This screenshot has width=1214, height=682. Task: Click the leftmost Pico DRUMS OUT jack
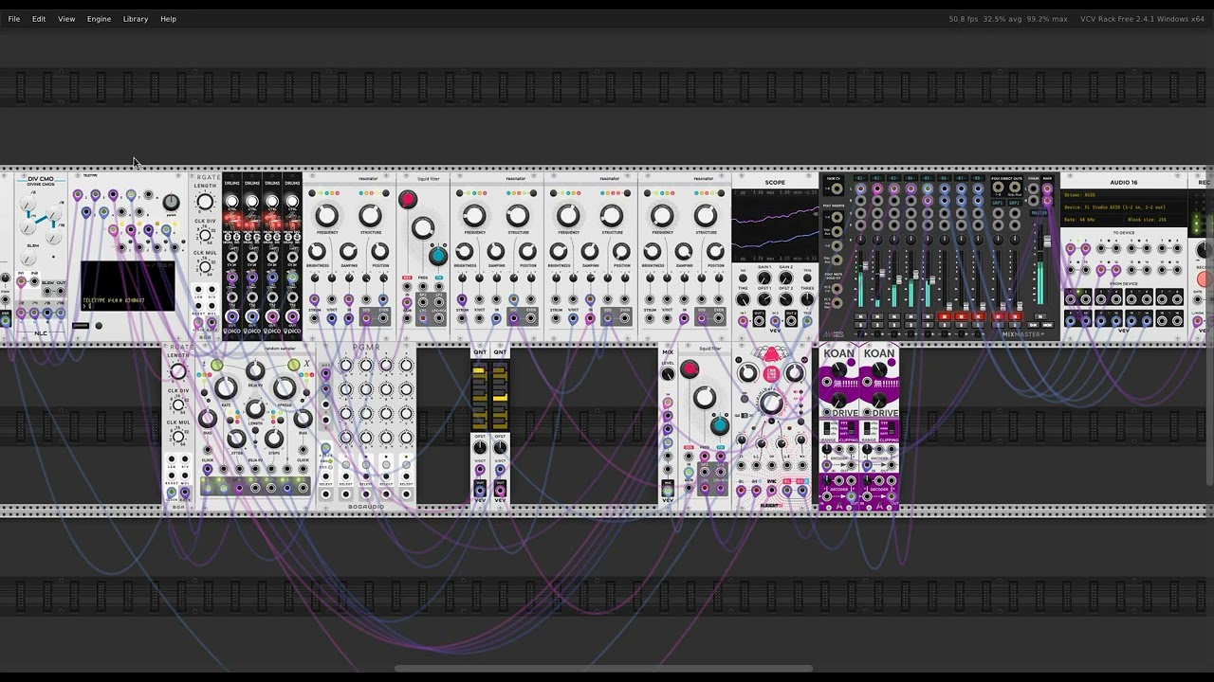(x=231, y=317)
